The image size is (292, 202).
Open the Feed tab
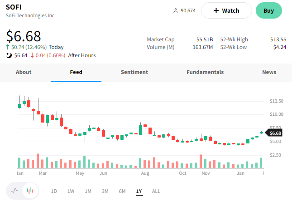(76, 72)
